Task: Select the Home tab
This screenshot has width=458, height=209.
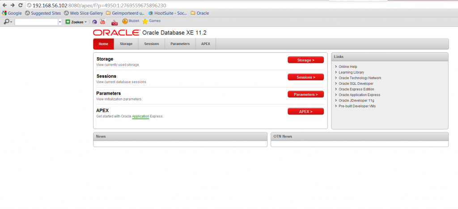Action: [x=103, y=44]
